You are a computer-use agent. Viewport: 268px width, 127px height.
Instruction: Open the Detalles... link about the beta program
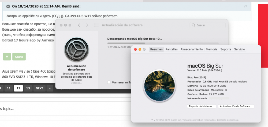point(76,83)
